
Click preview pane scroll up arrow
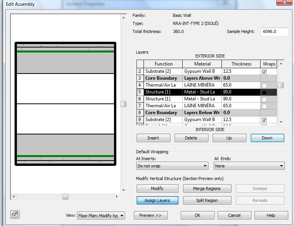coord(124,18)
